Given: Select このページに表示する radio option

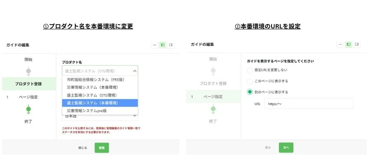Looking at the screenshot, I should coord(250,81).
